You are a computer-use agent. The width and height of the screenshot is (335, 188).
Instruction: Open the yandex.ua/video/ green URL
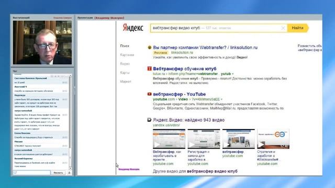pos(166,125)
